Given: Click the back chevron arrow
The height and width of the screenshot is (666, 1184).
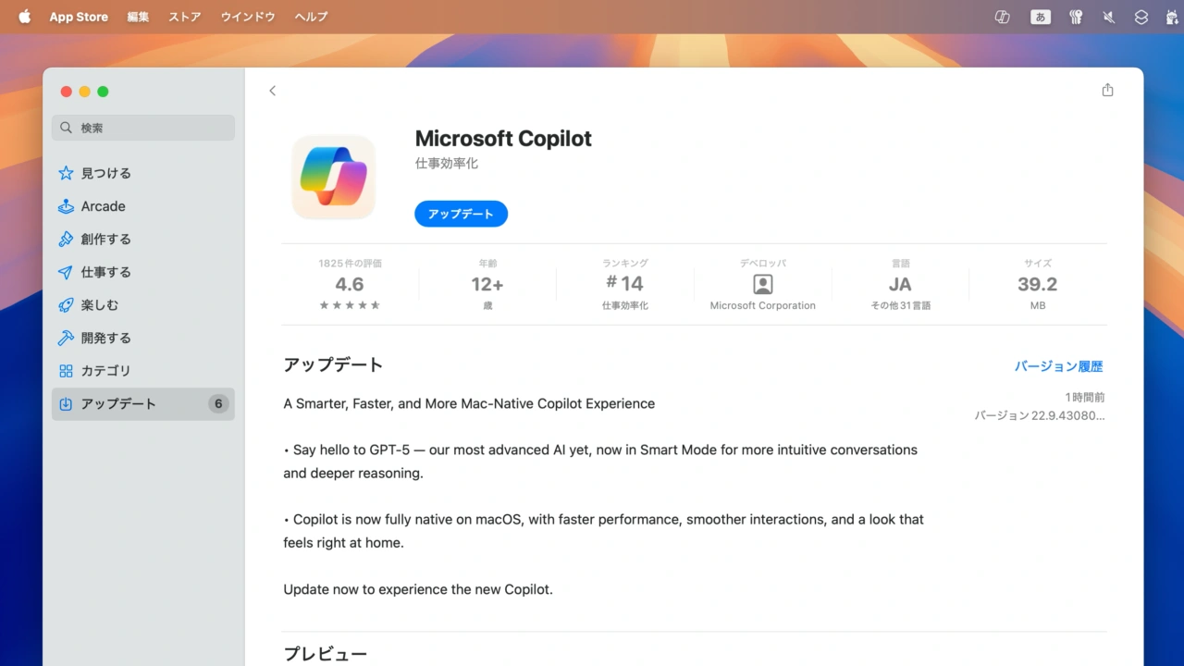Looking at the screenshot, I should coord(272,91).
